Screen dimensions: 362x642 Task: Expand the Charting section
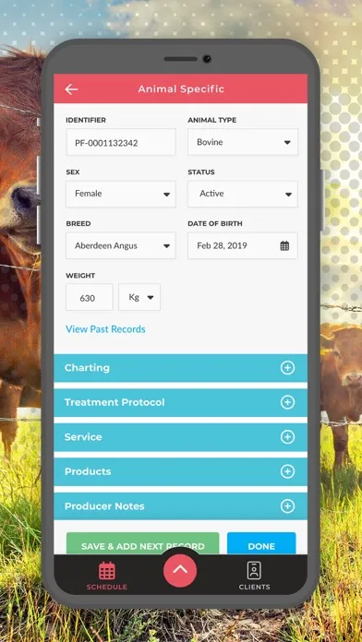[180, 368]
